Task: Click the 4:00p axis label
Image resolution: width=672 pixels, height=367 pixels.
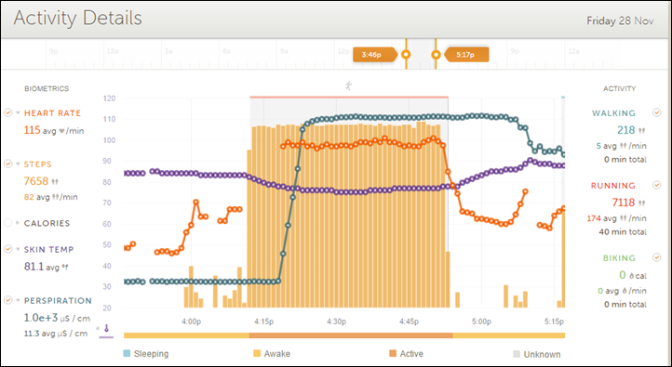Action: pyautogui.click(x=191, y=321)
